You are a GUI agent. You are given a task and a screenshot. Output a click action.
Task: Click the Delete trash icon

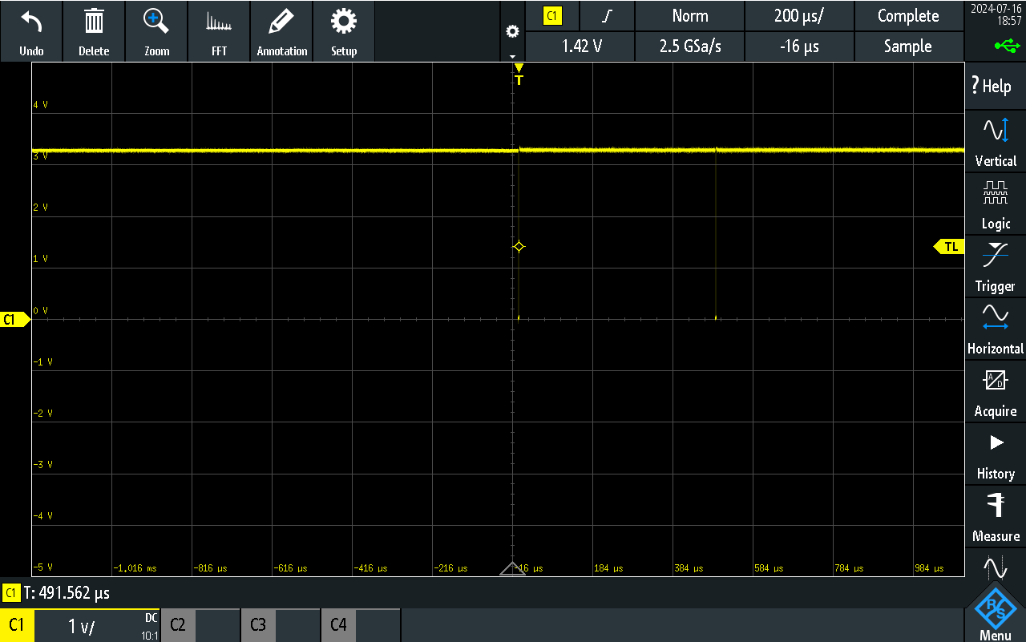(94, 22)
